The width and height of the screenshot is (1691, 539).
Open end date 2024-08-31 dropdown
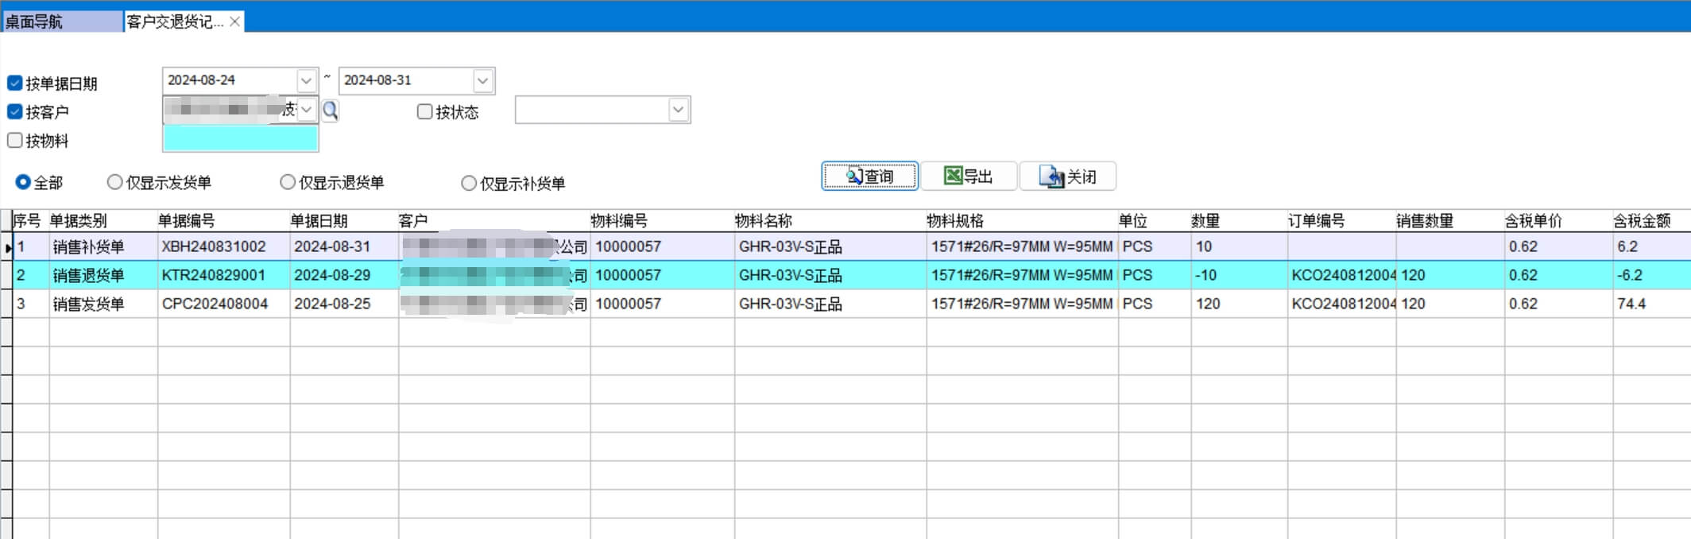482,81
